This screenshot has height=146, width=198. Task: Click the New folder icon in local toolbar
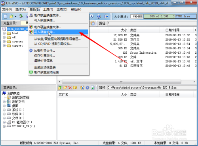click(65, 88)
